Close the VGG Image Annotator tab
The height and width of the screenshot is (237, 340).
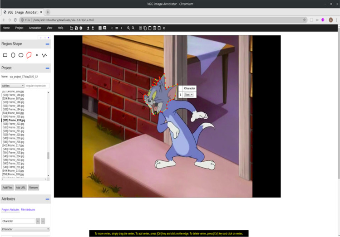(41, 12)
